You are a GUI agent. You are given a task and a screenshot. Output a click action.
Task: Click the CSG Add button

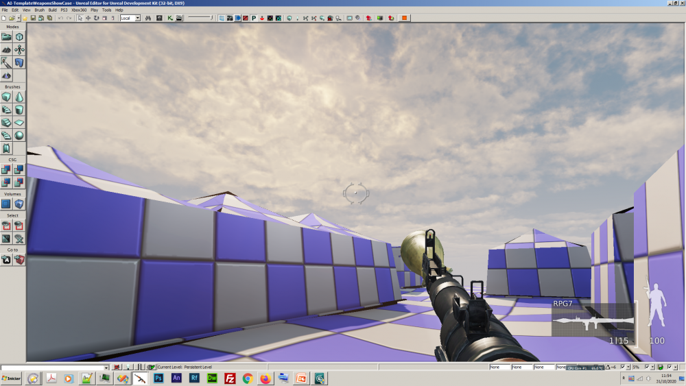pyautogui.click(x=6, y=169)
